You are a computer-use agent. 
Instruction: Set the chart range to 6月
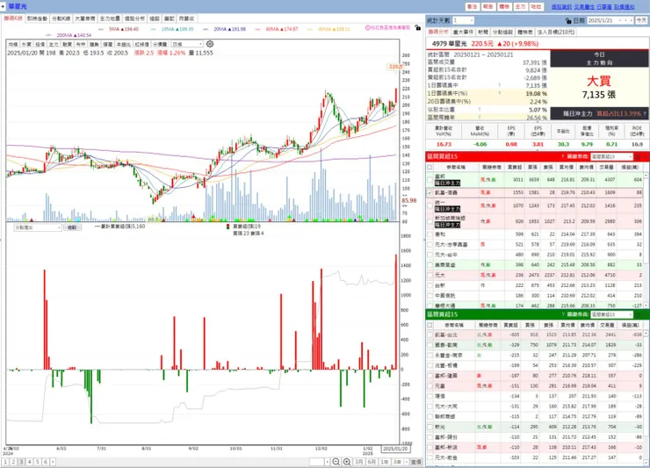pos(372,462)
